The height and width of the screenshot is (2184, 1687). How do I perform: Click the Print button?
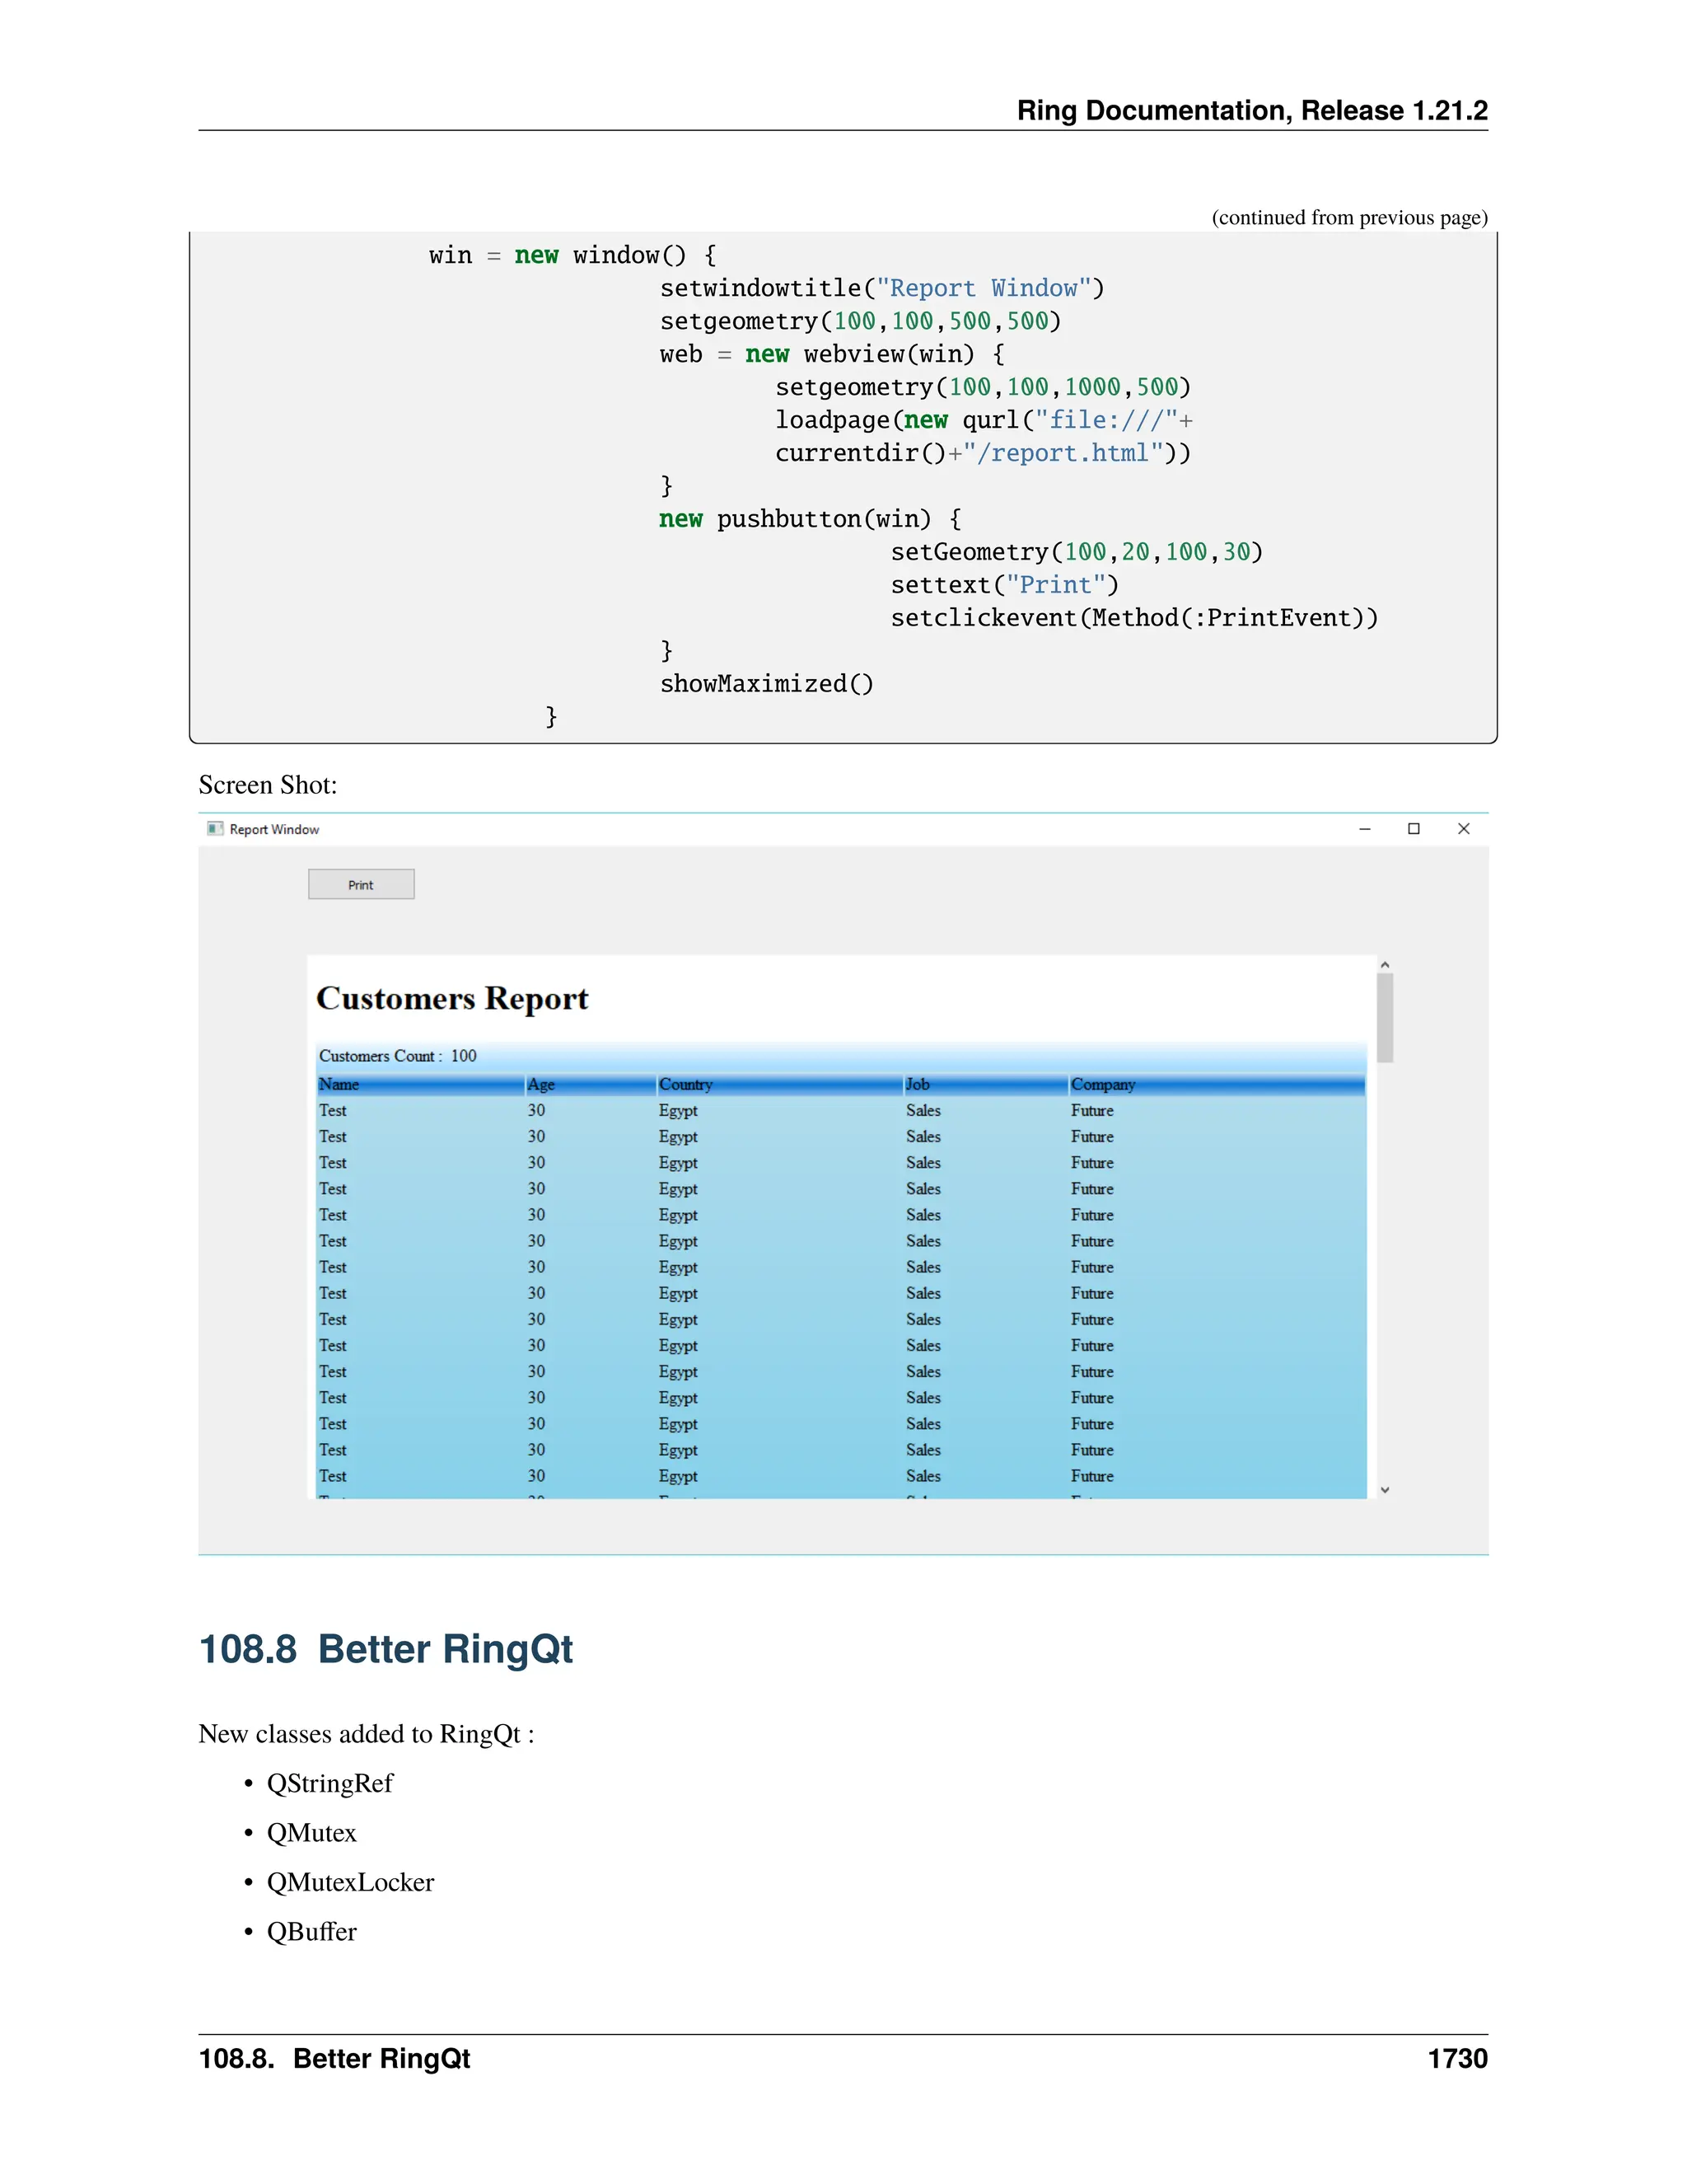coord(361,884)
